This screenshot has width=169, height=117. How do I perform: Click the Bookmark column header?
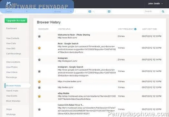point(43,29)
